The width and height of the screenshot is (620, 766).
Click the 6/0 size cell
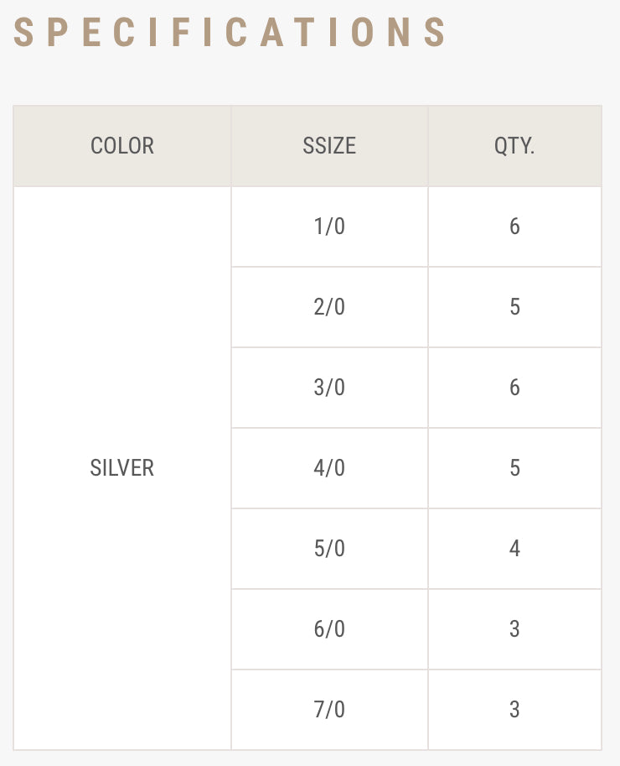[x=329, y=629]
